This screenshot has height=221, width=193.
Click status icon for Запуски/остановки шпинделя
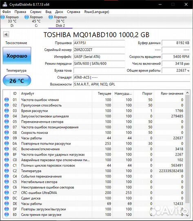coord(7,116)
